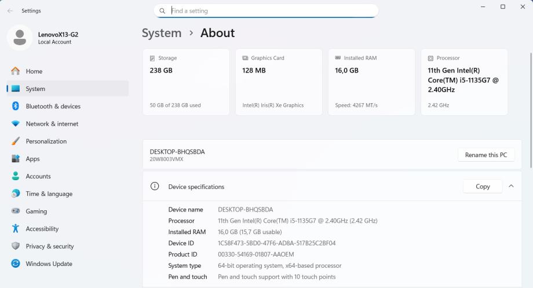This screenshot has height=288, width=533.
Task: Open Time & language globe icon
Action: click(x=16, y=194)
